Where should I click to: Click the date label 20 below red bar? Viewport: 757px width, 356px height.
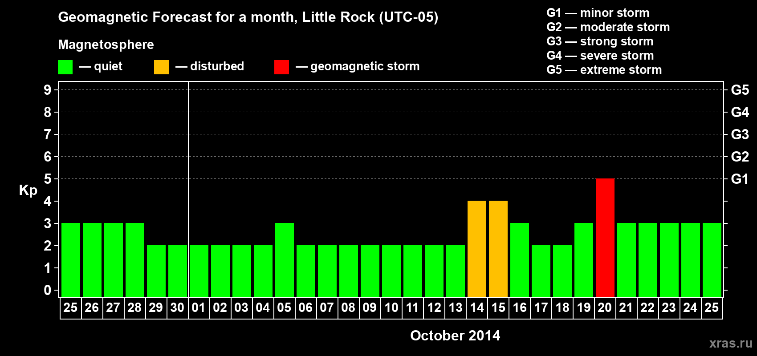605,307
